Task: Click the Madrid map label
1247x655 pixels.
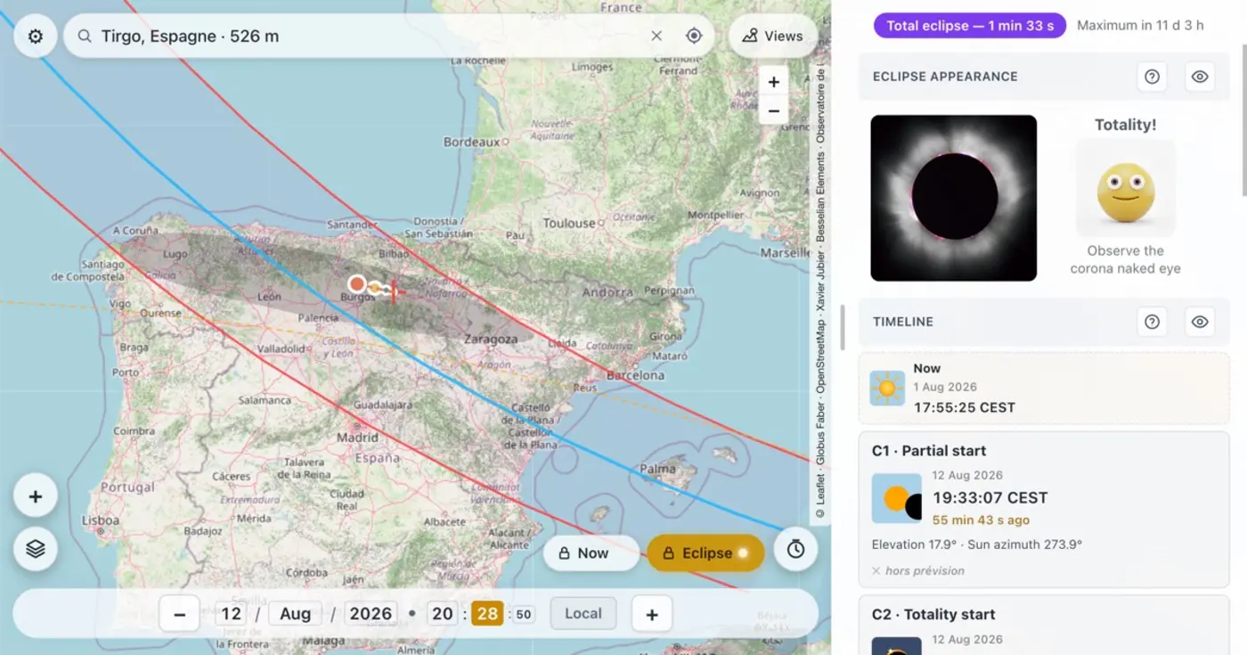Action: [357, 438]
